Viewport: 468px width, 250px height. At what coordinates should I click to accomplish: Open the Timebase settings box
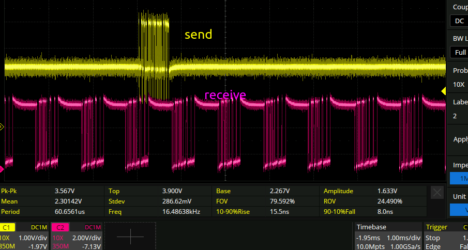(x=387, y=236)
